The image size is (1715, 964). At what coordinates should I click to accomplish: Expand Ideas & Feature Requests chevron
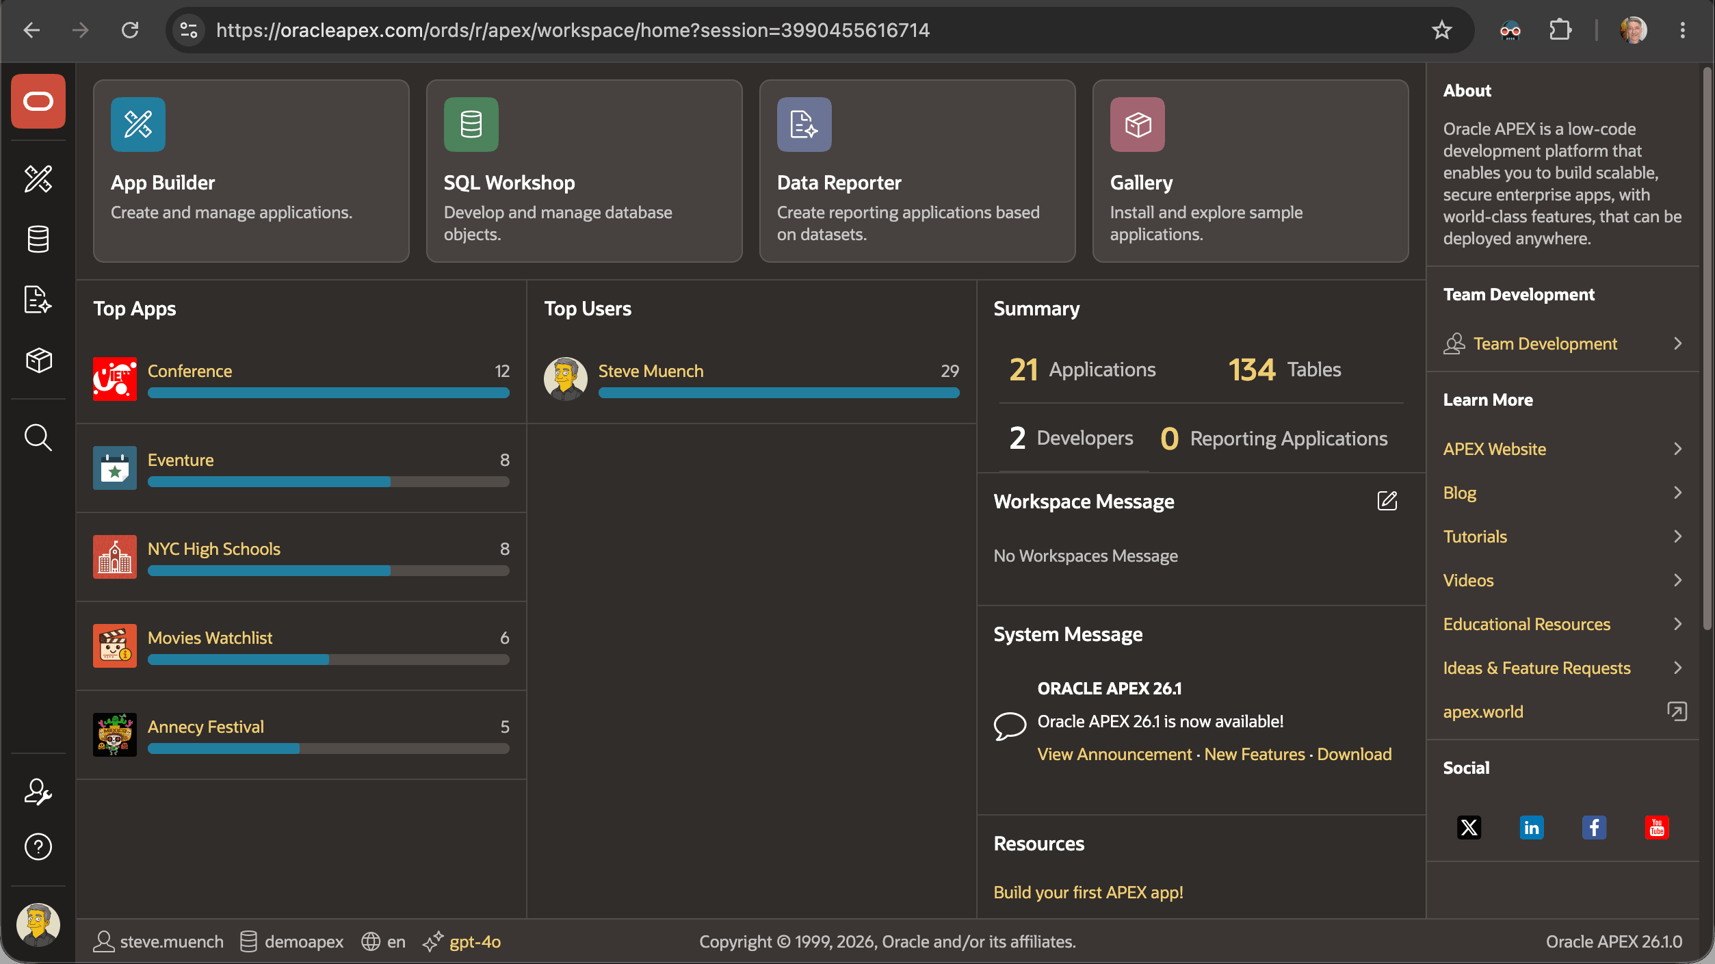1677,668
